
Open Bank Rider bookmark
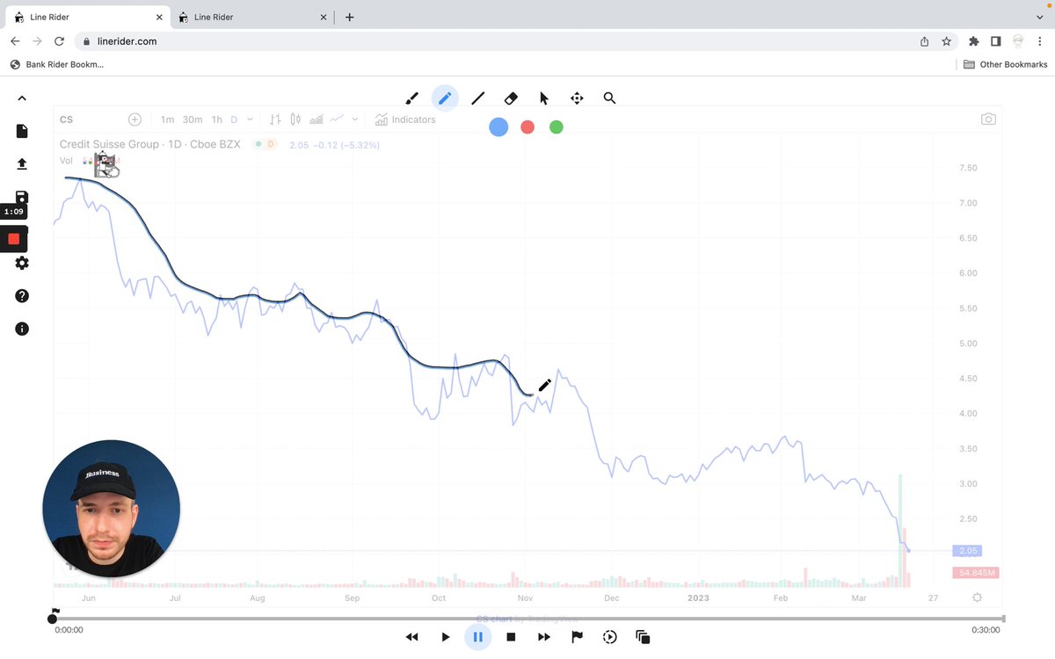tap(58, 64)
